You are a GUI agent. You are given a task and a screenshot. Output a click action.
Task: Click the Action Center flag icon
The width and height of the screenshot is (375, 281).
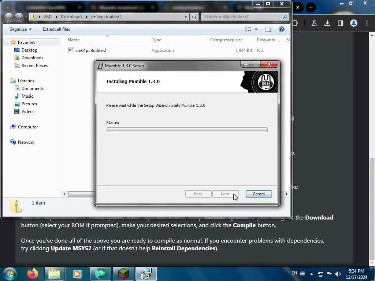pos(329,274)
